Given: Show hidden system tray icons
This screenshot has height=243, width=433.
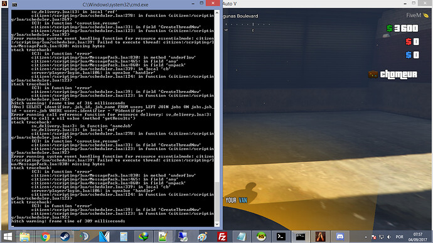Looking at the screenshot, I should (366, 237).
